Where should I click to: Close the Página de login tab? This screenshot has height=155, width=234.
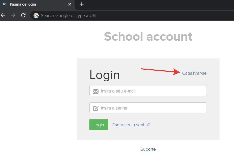point(70,4)
